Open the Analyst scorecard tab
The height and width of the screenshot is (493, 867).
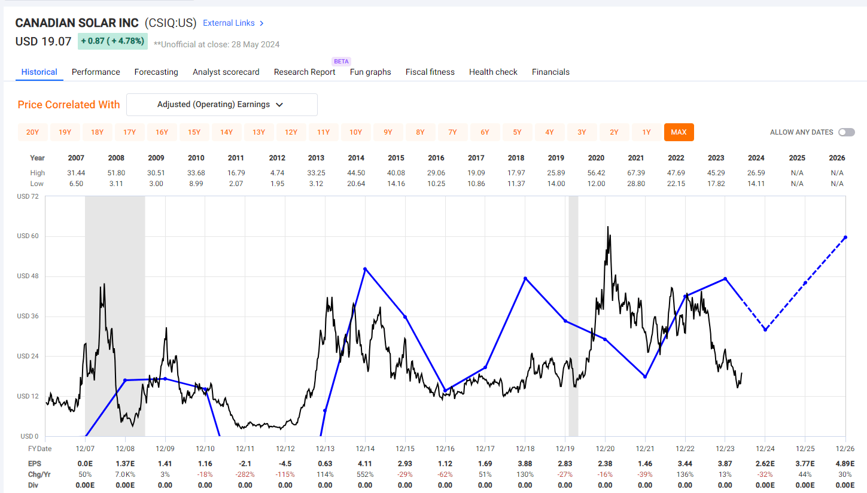click(x=226, y=72)
